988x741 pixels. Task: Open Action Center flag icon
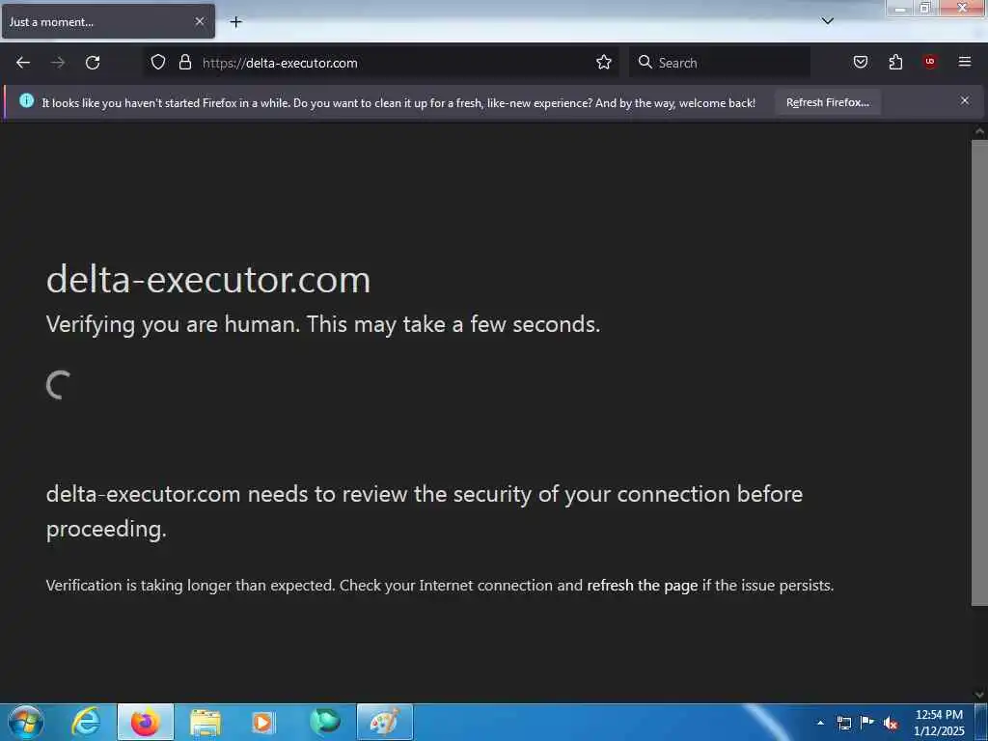pyautogui.click(x=867, y=722)
